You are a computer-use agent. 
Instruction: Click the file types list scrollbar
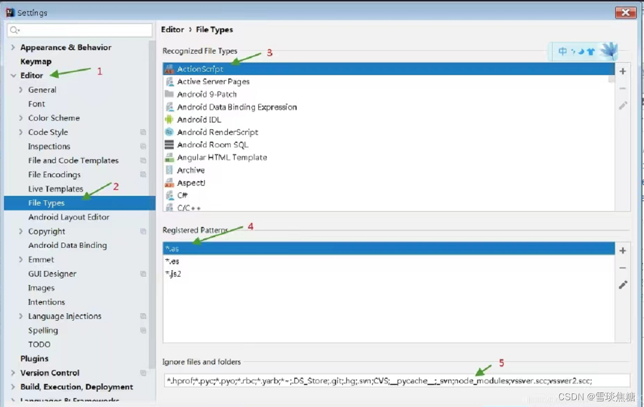point(611,78)
